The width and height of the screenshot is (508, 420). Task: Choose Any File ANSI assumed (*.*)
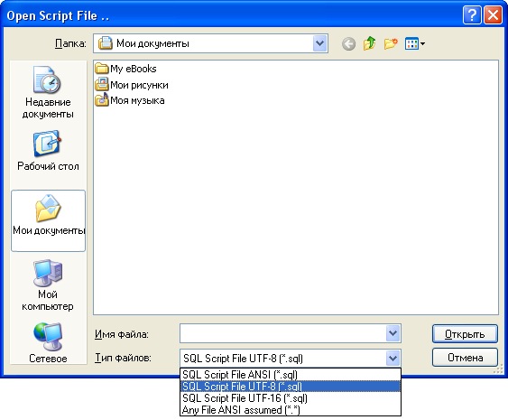tap(291, 410)
